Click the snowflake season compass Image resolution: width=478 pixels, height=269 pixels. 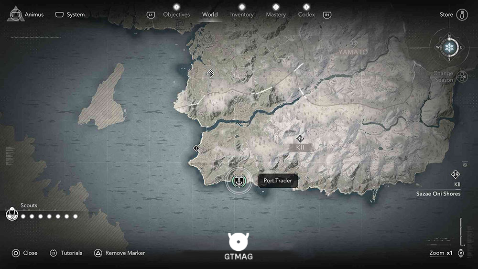(449, 47)
